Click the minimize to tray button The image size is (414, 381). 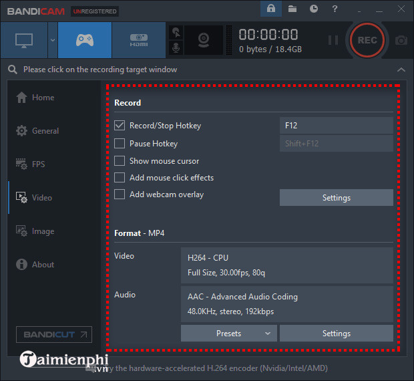point(359,11)
